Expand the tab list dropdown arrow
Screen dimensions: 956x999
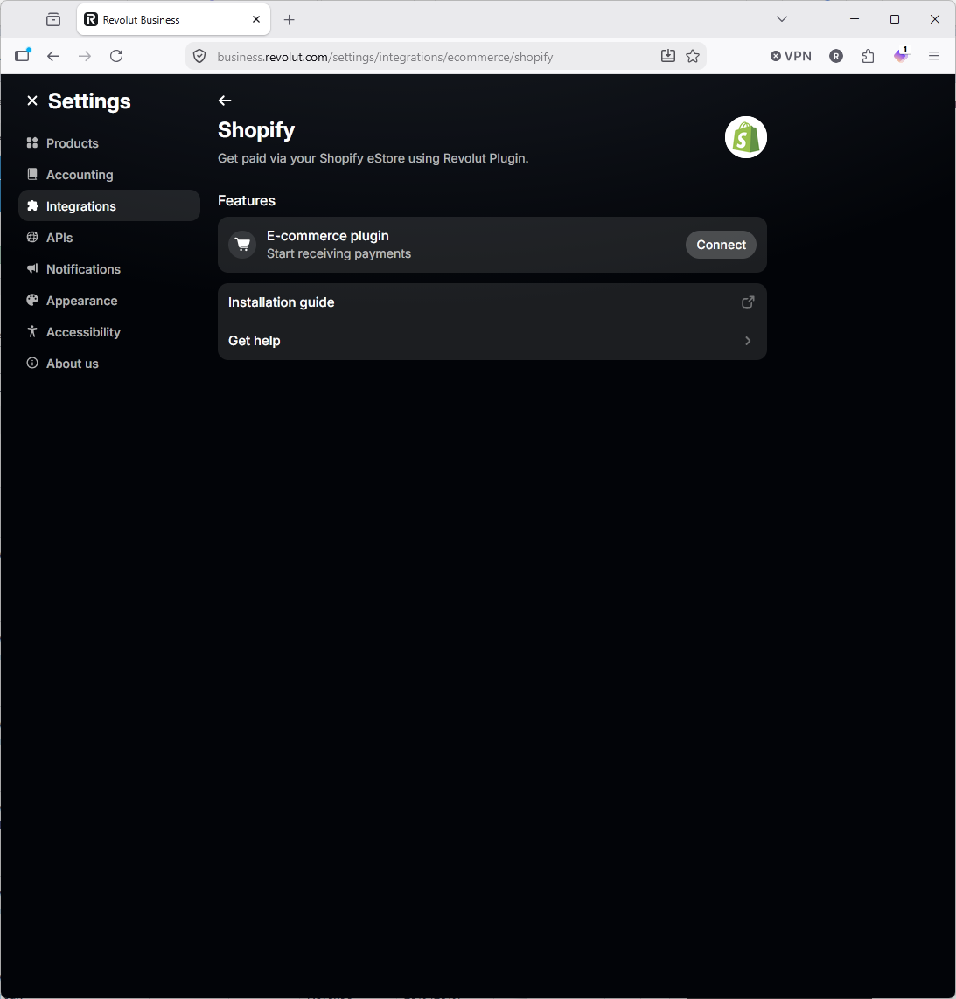point(782,19)
